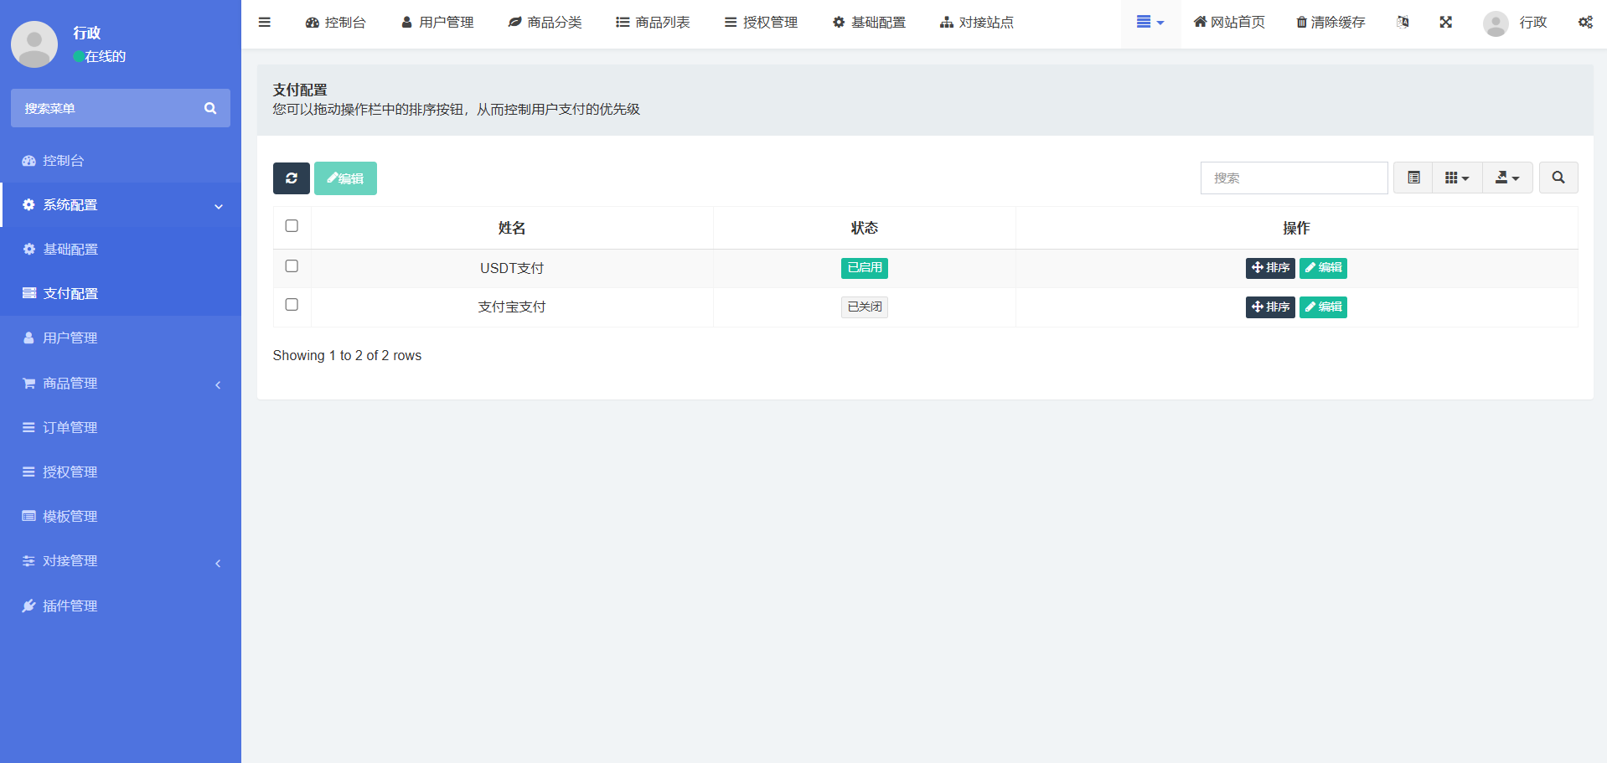This screenshot has height=763, width=1607.
Task: Click the 编辑 button in 支付宝支付 row
Action: pos(1323,307)
